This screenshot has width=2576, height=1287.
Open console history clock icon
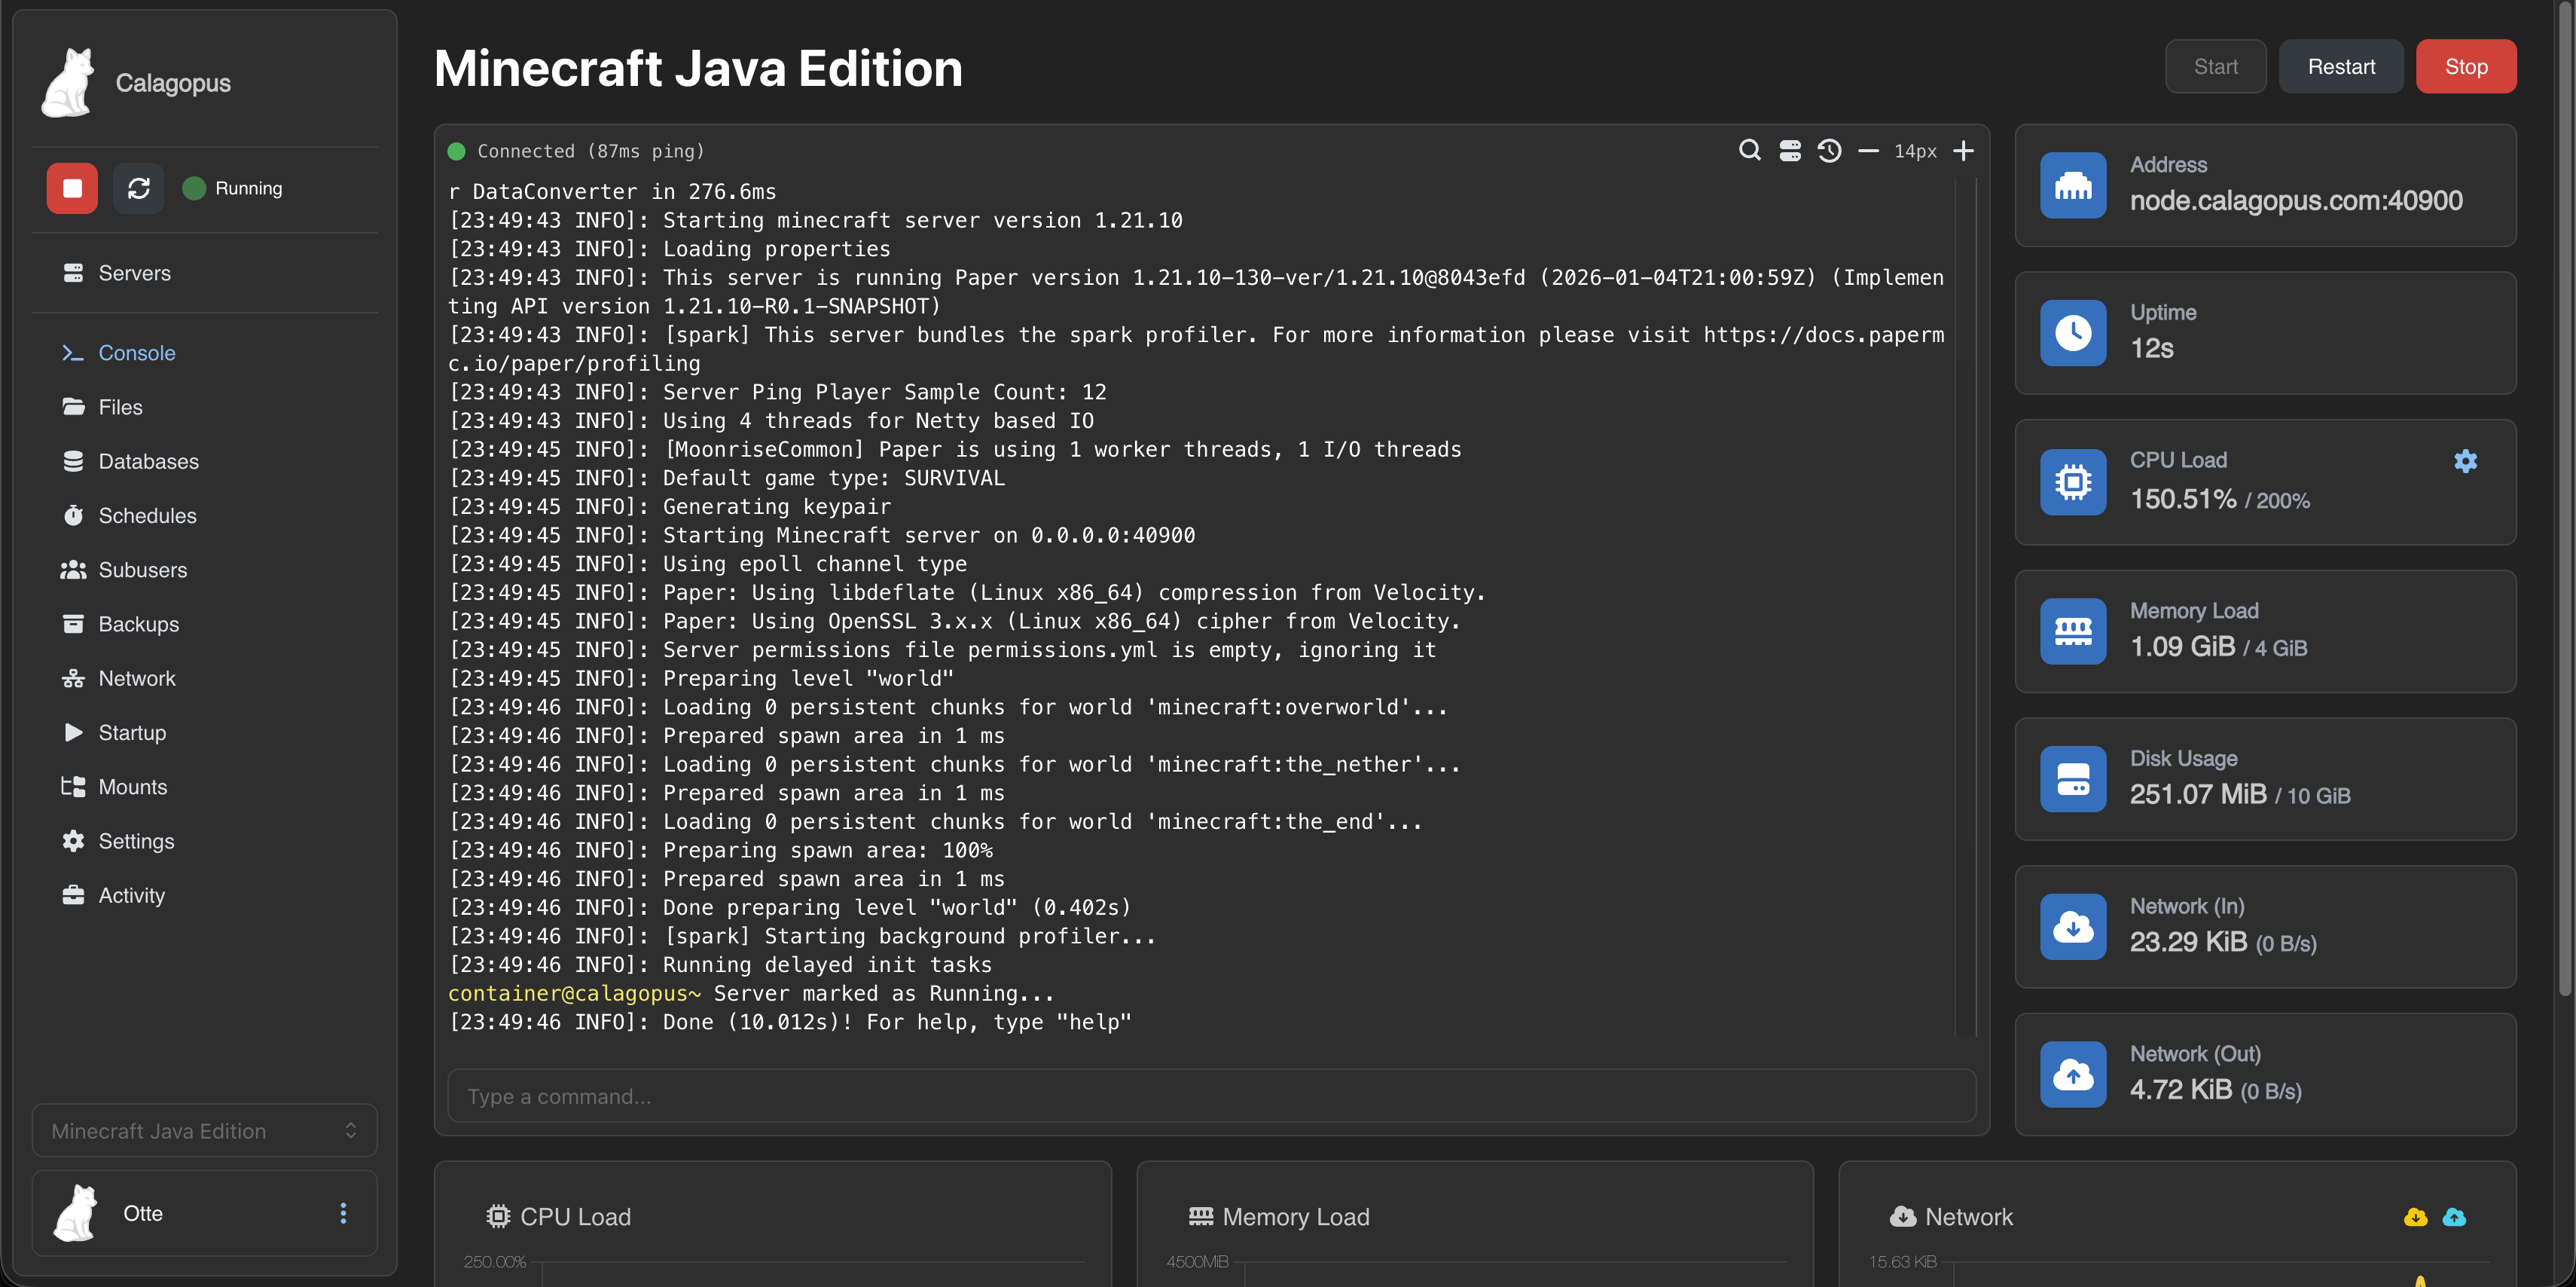click(x=1829, y=150)
